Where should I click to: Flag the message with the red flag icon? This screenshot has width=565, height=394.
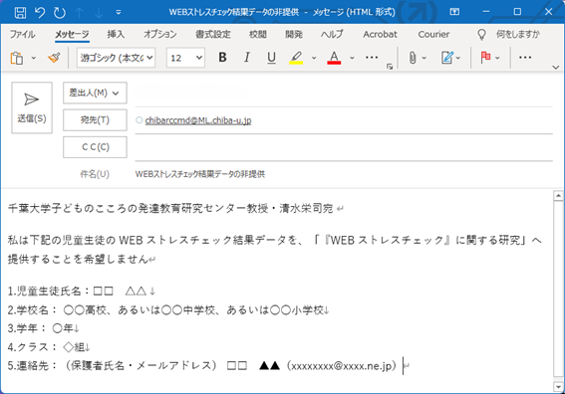click(485, 58)
